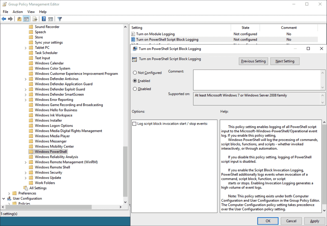Click the Previous Setting button
This screenshot has width=327, height=226.
tap(253, 61)
